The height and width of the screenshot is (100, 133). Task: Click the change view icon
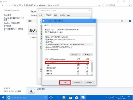tap(122, 21)
